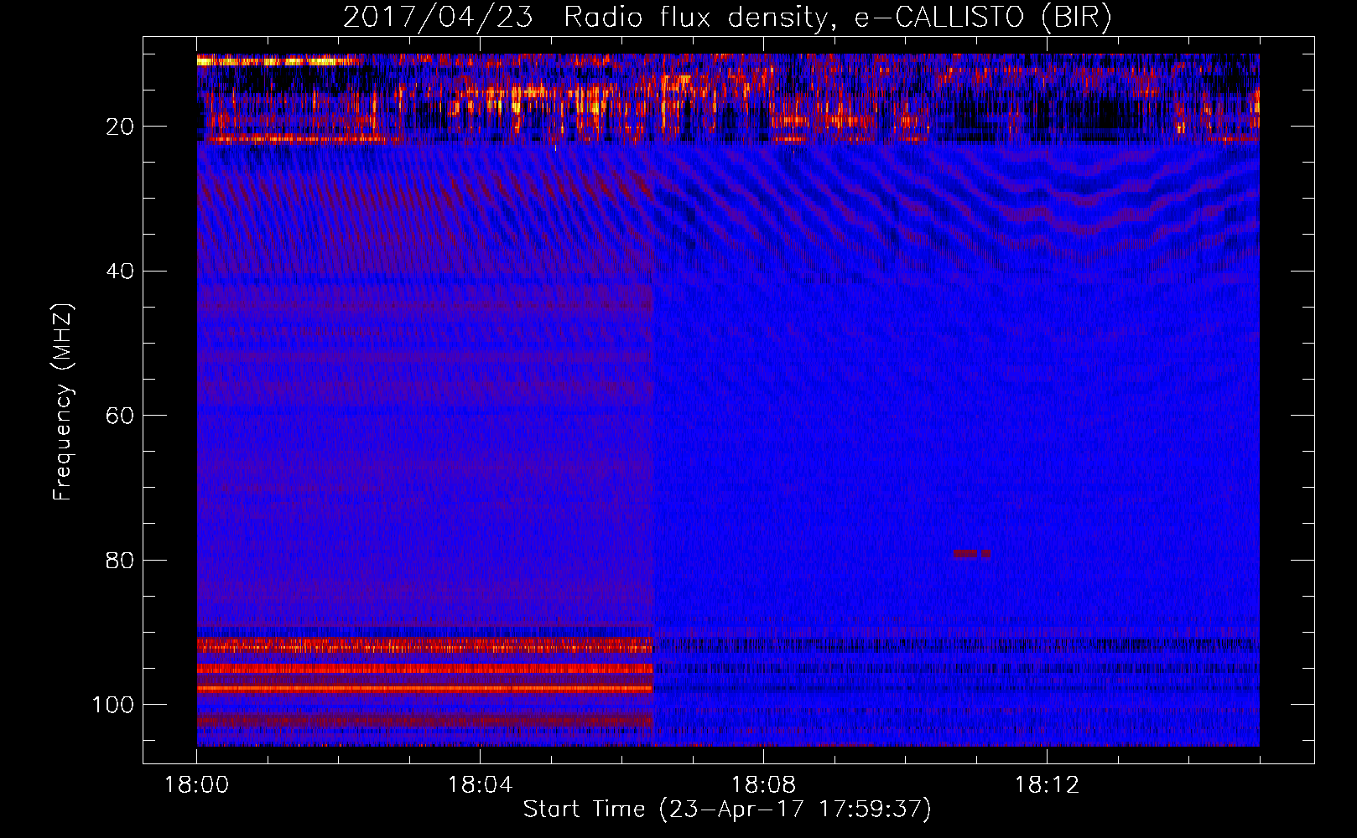Click the small red burst near 80 MHz
Image resolution: width=1357 pixels, height=838 pixels.
point(973,554)
